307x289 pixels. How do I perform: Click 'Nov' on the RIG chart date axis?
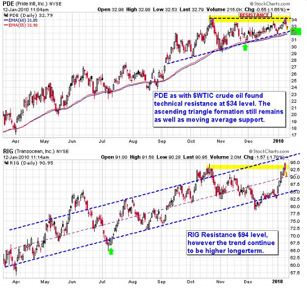[221, 282]
